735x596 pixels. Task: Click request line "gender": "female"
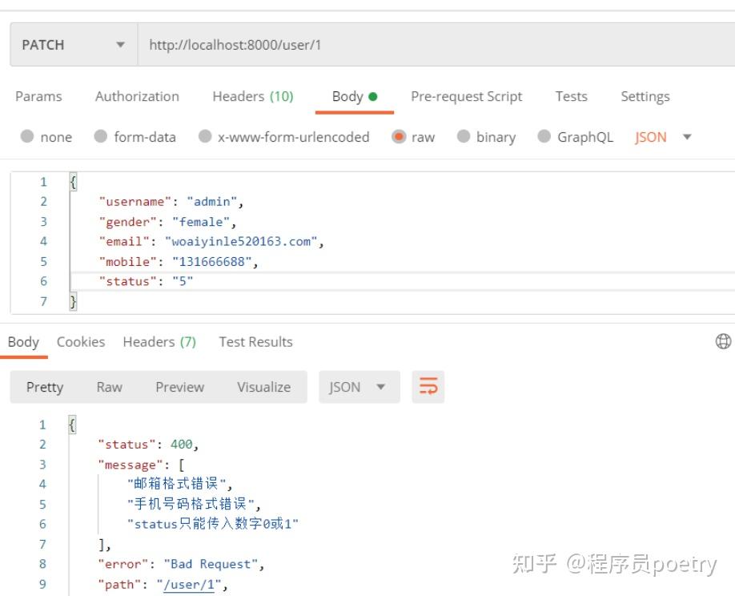tap(167, 222)
